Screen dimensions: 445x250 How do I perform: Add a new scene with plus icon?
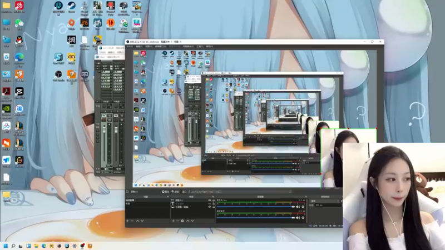pyautogui.click(x=127, y=221)
